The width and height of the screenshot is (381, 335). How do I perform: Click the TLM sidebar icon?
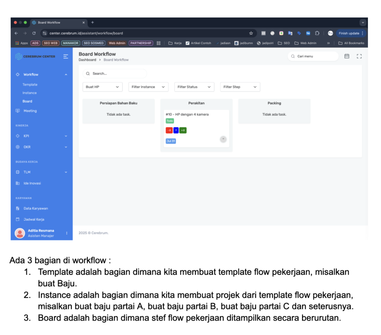[x=17, y=172]
